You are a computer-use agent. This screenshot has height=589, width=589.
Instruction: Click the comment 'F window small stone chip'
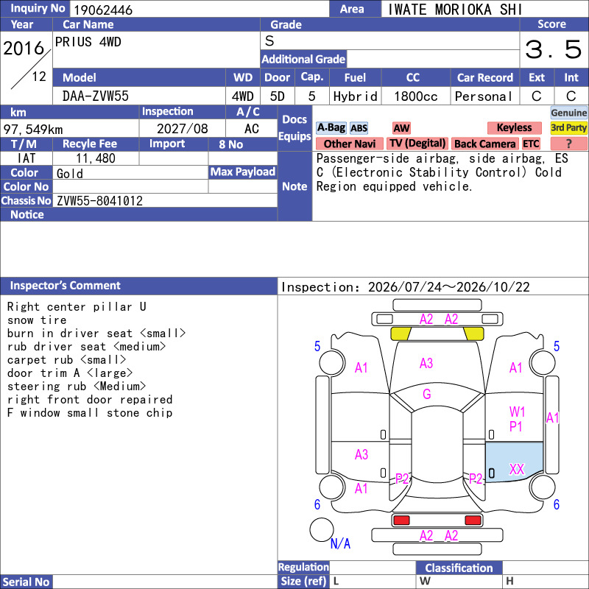point(90,413)
